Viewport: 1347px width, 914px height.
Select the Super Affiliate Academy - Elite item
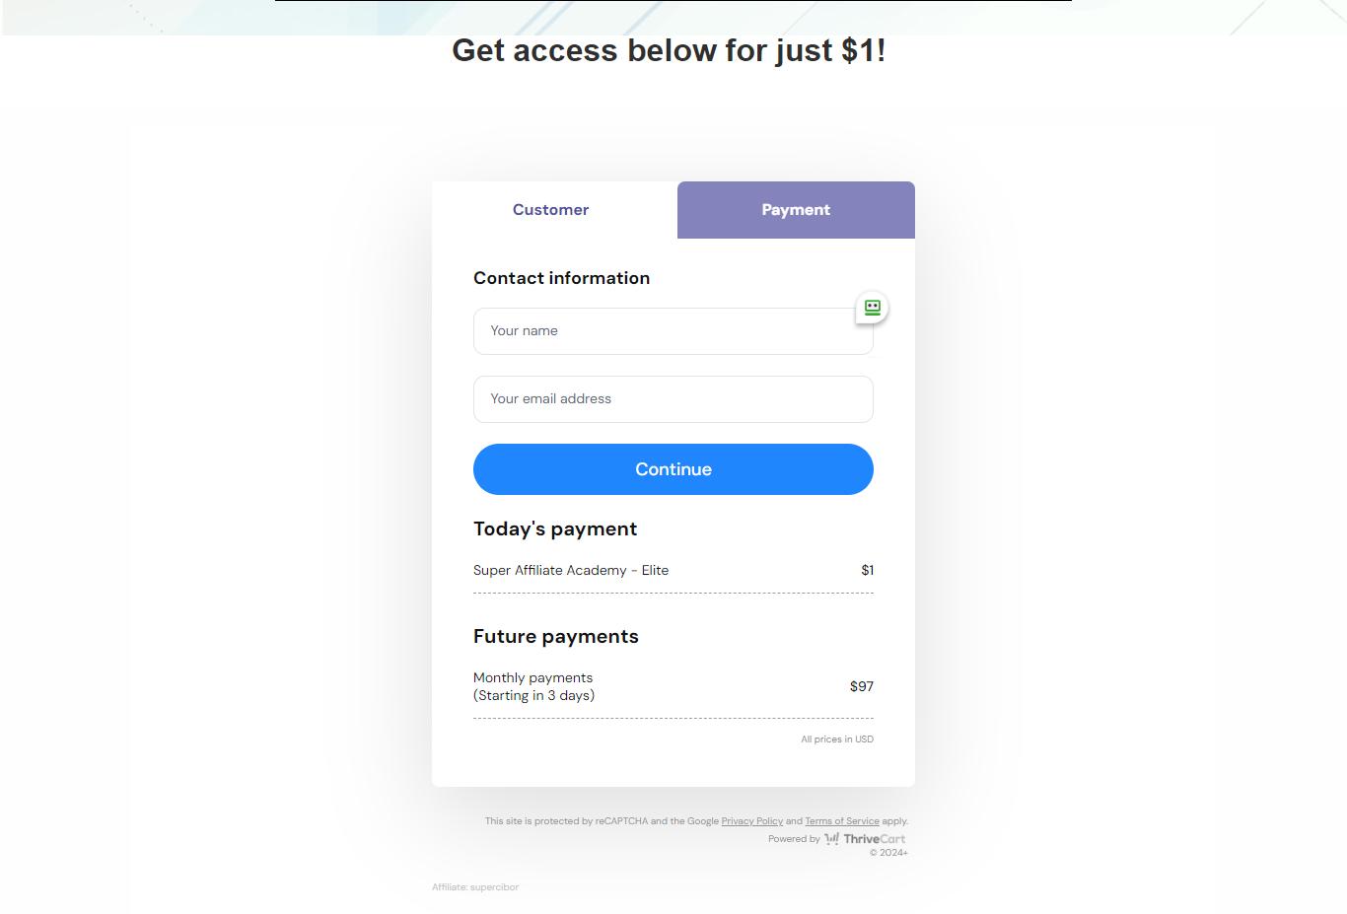[x=571, y=570]
